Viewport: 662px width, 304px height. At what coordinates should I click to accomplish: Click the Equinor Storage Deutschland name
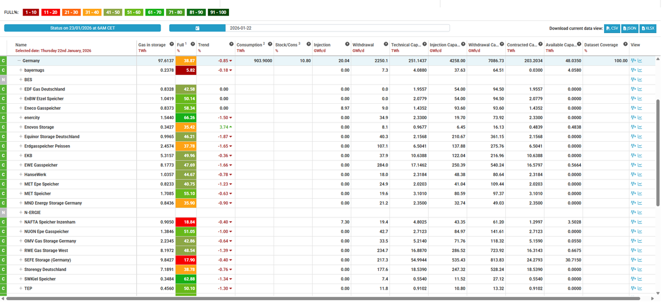point(52,136)
